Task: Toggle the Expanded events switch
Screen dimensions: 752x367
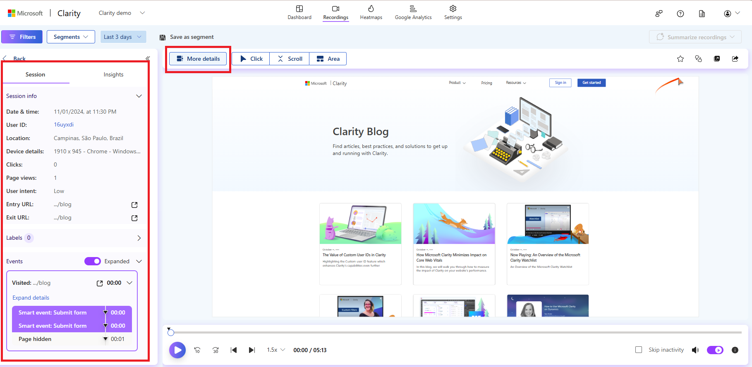Action: [x=93, y=261]
